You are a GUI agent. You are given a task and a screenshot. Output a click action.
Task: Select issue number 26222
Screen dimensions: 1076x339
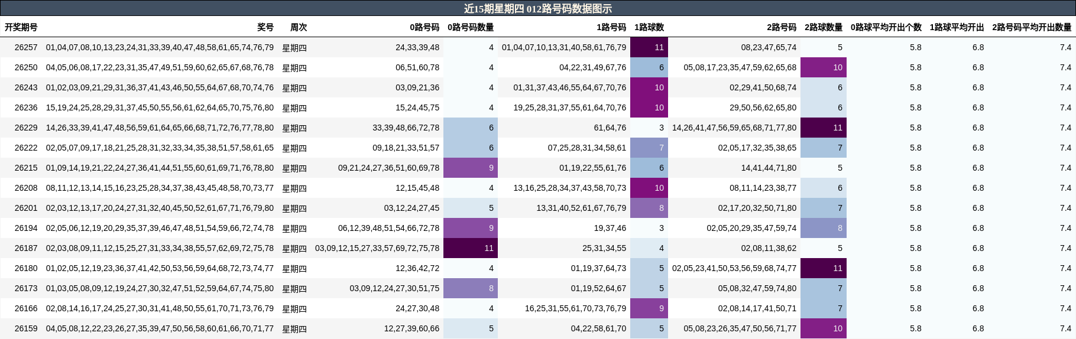coord(26,148)
